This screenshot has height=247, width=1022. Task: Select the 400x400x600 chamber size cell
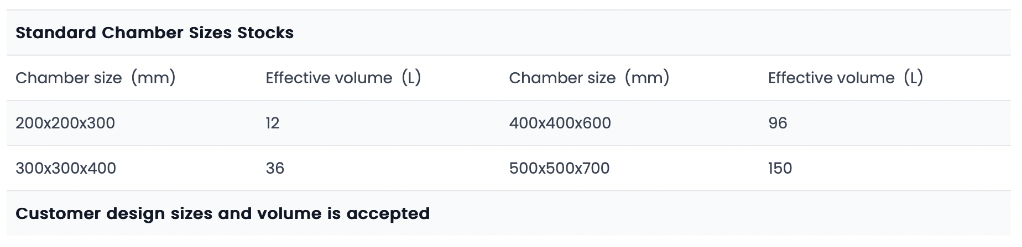point(560,123)
